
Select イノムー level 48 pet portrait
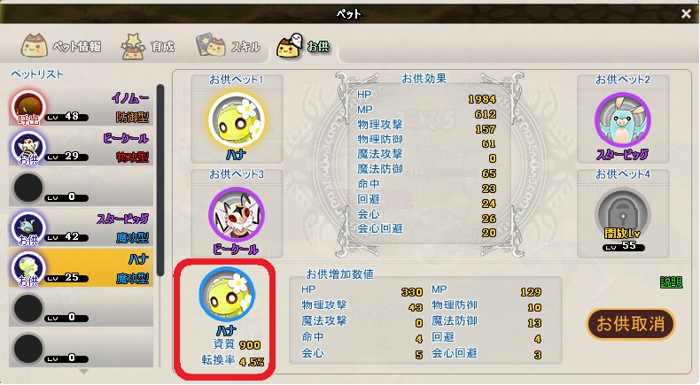coord(28,107)
